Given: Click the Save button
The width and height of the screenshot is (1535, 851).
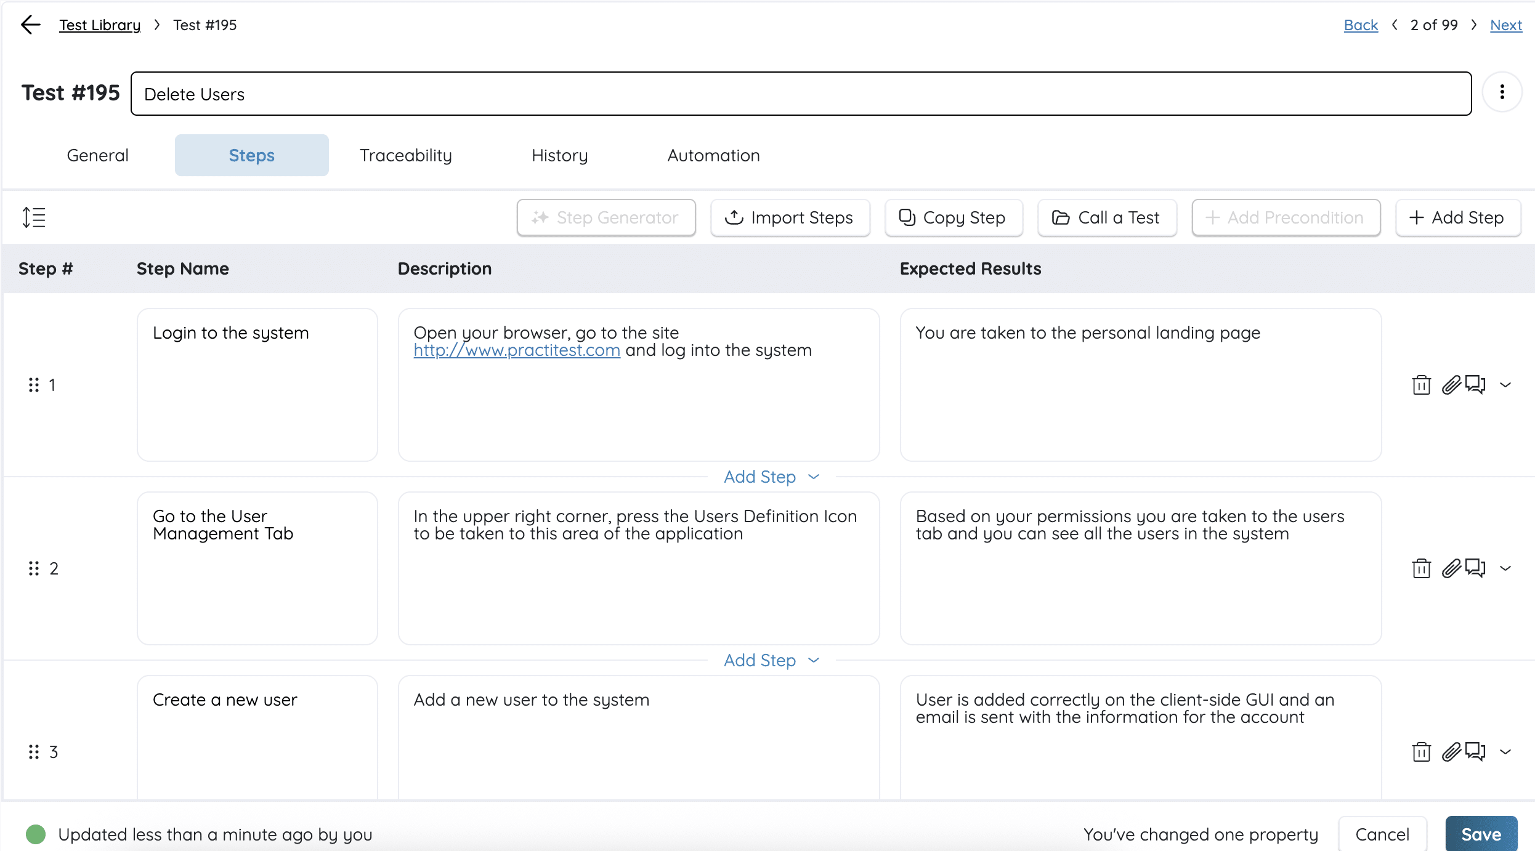Looking at the screenshot, I should point(1481,834).
